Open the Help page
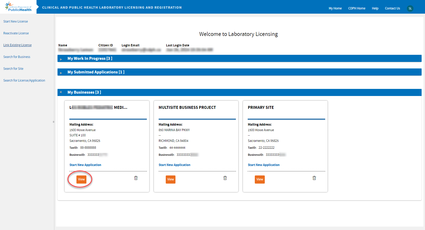Screen dimensions: 425x230 (375, 8)
